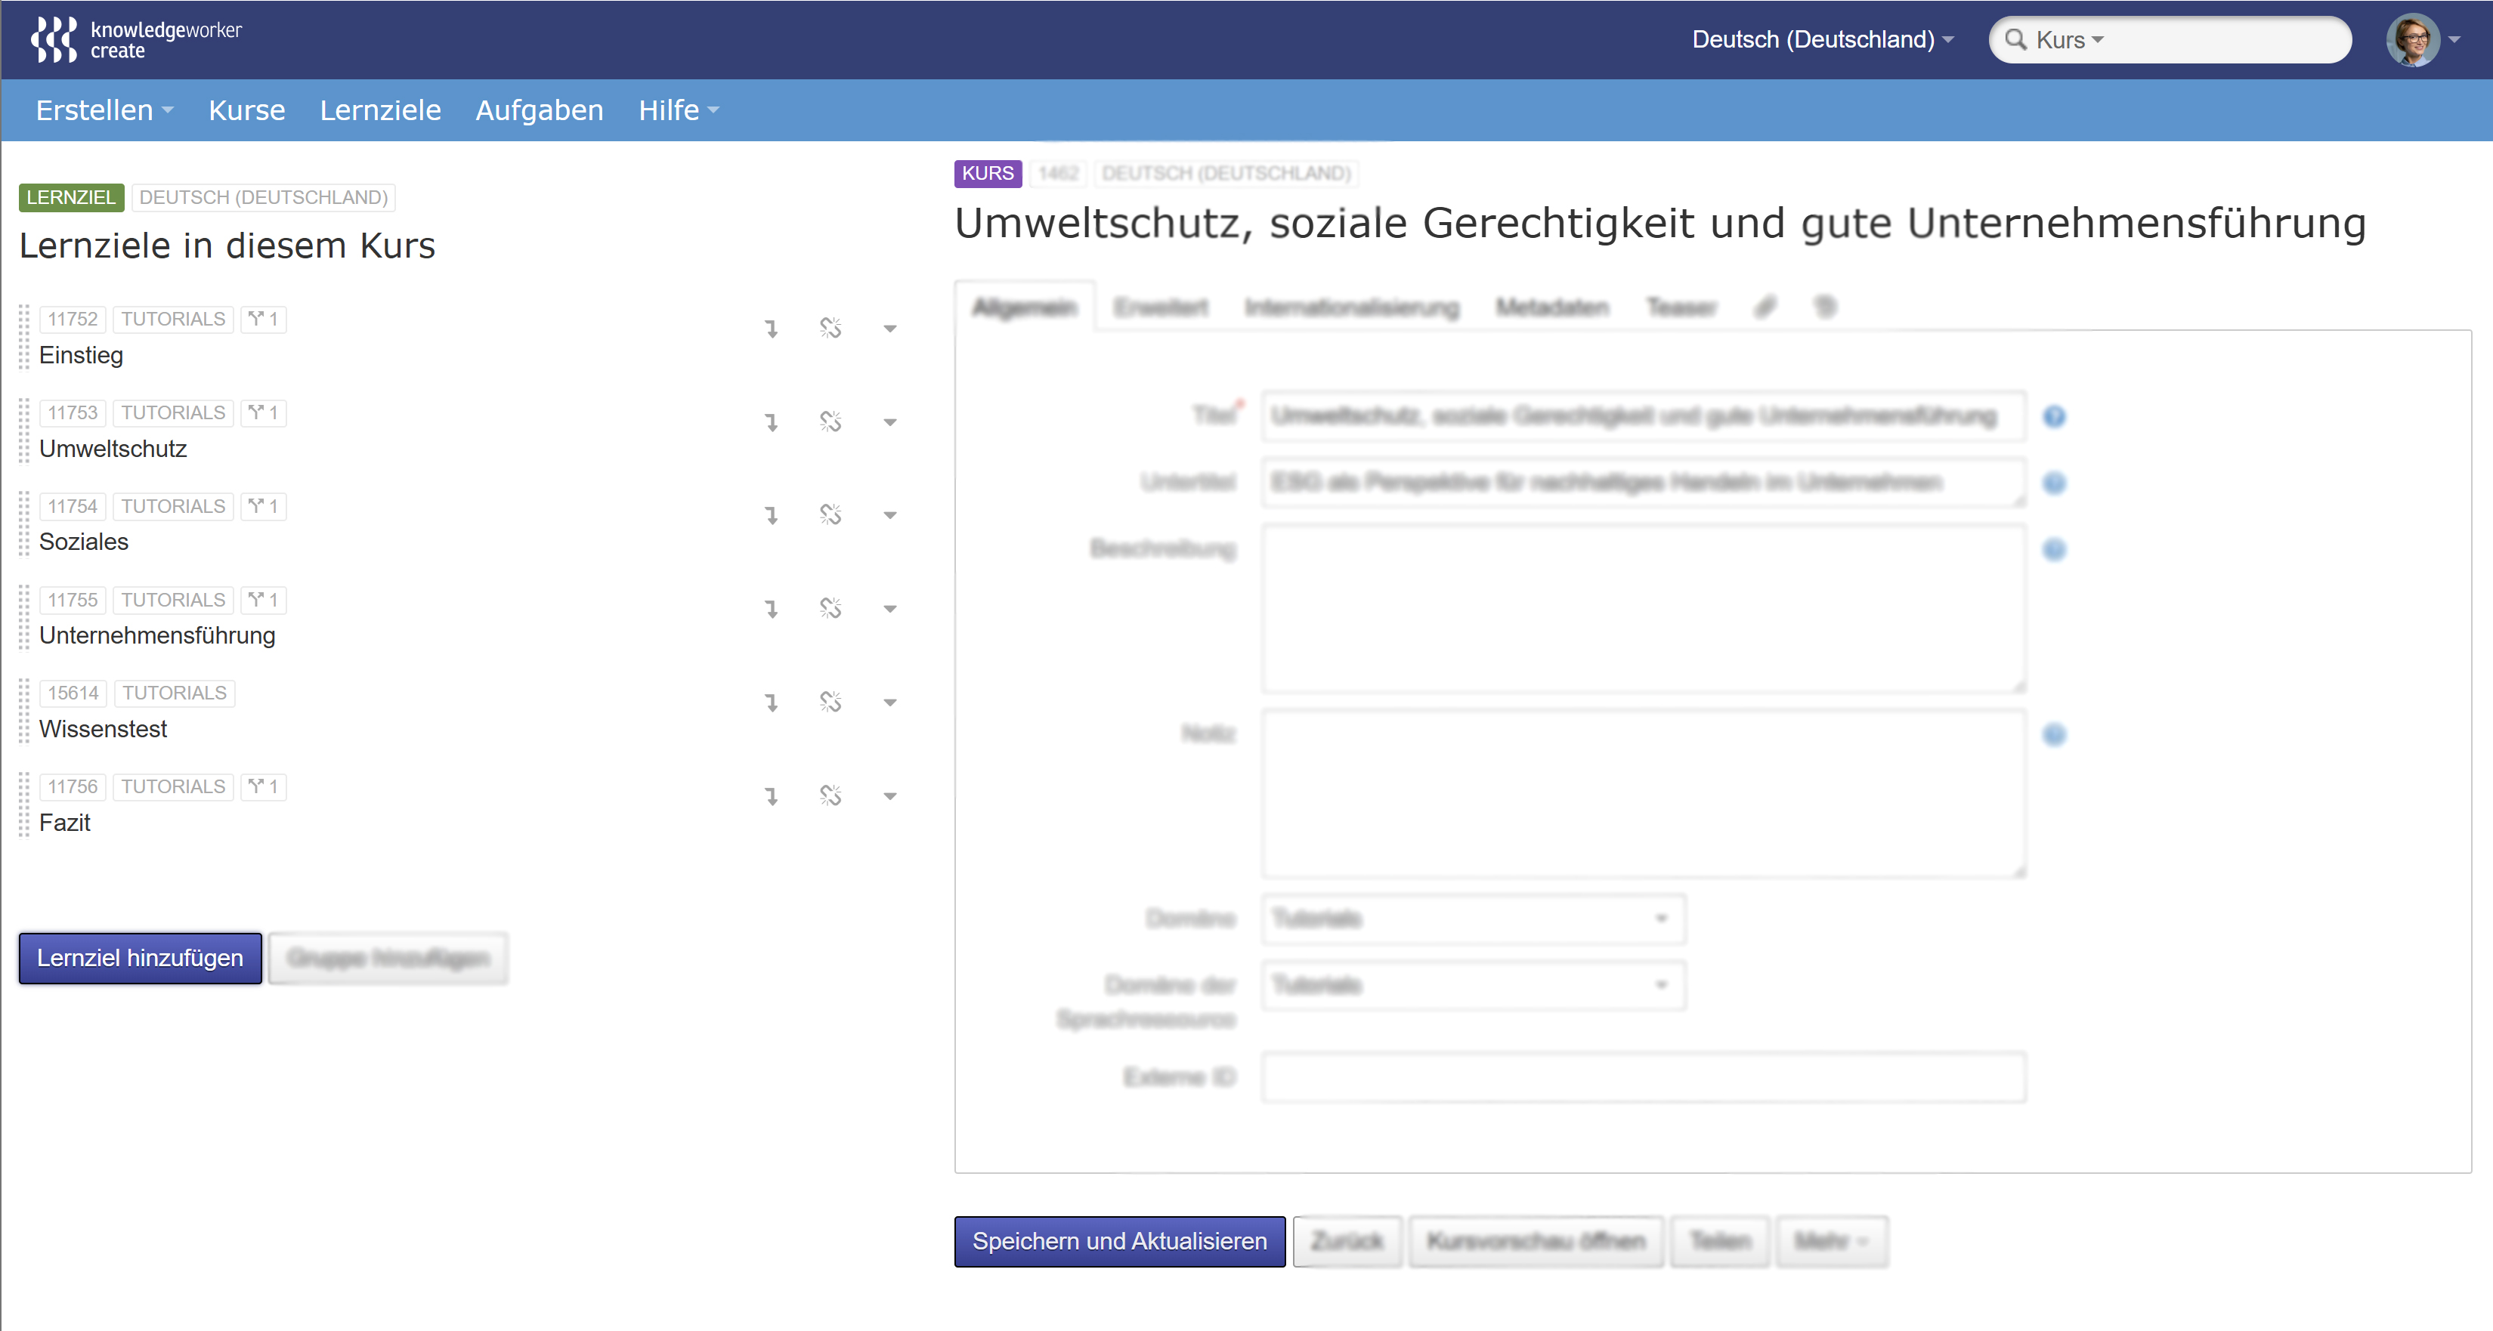Switch to the Metadaten tab
2493x1331 pixels.
coord(1551,307)
